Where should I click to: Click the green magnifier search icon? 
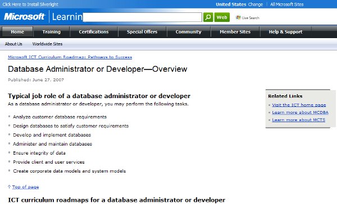[208, 17]
